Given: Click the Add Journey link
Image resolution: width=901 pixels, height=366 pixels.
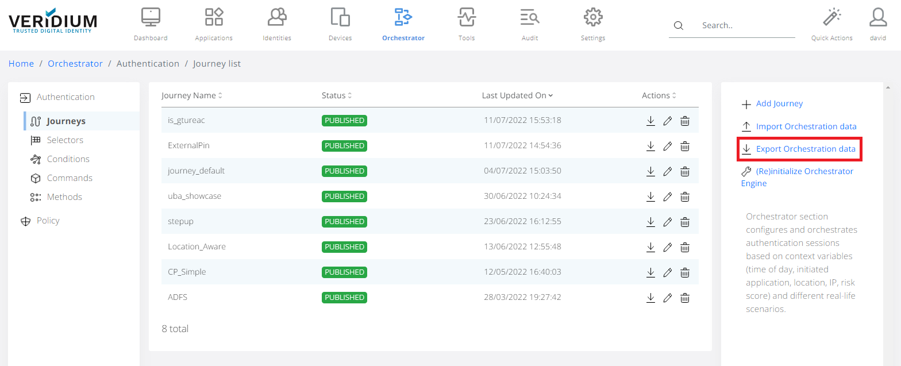Looking at the screenshot, I should pyautogui.click(x=779, y=104).
